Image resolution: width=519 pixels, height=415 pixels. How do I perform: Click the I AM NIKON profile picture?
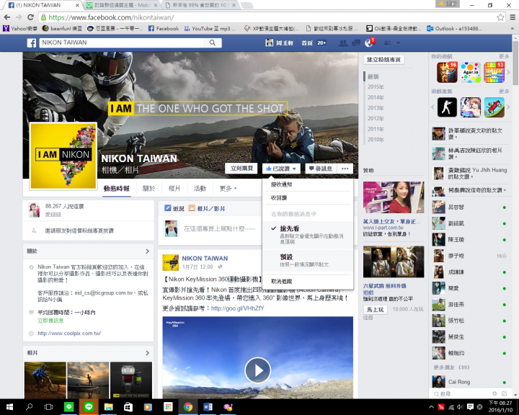pos(63,155)
